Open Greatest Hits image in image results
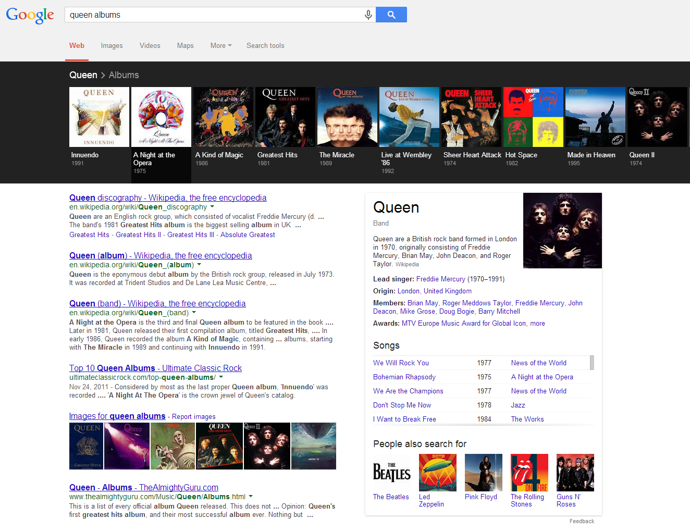 click(x=219, y=446)
